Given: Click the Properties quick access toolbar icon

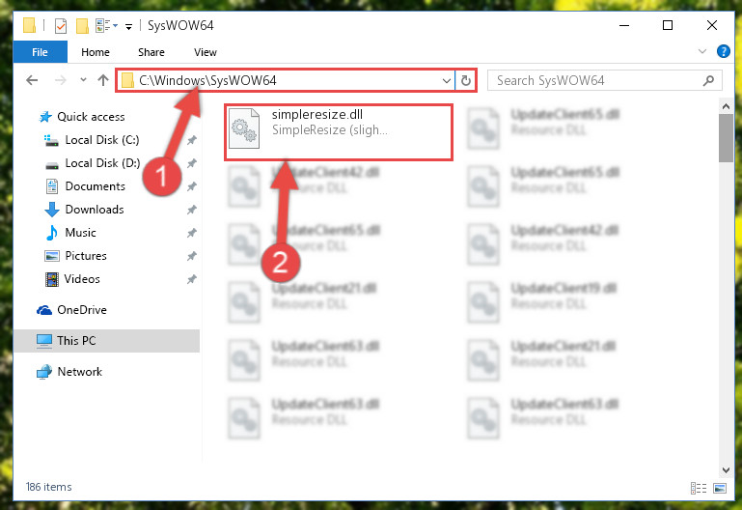Looking at the screenshot, I should 61,25.
